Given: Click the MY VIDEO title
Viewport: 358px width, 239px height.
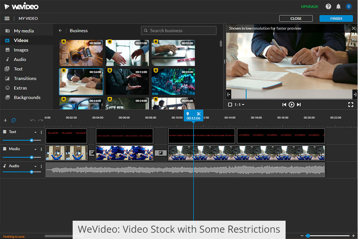Looking at the screenshot, I should click(28, 18).
